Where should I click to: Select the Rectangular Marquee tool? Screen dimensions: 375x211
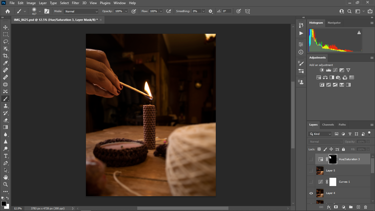tap(5, 34)
